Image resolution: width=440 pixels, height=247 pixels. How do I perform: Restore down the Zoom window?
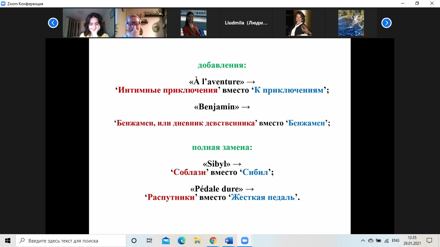pyautogui.click(x=417, y=4)
